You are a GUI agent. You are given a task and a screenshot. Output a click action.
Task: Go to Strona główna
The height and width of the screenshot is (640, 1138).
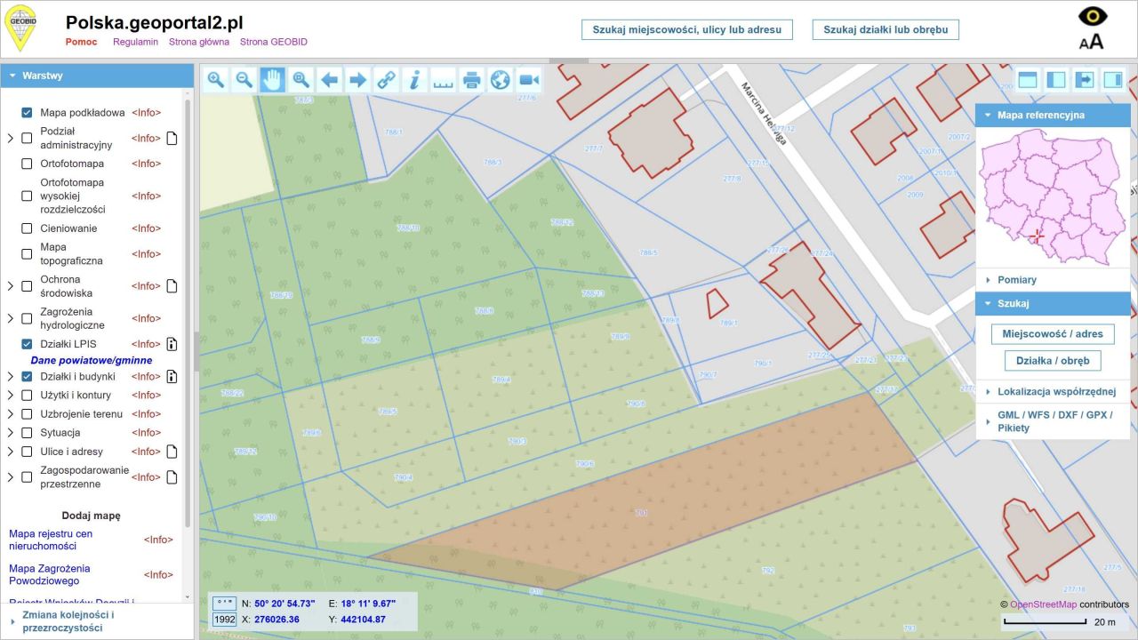pos(199,42)
